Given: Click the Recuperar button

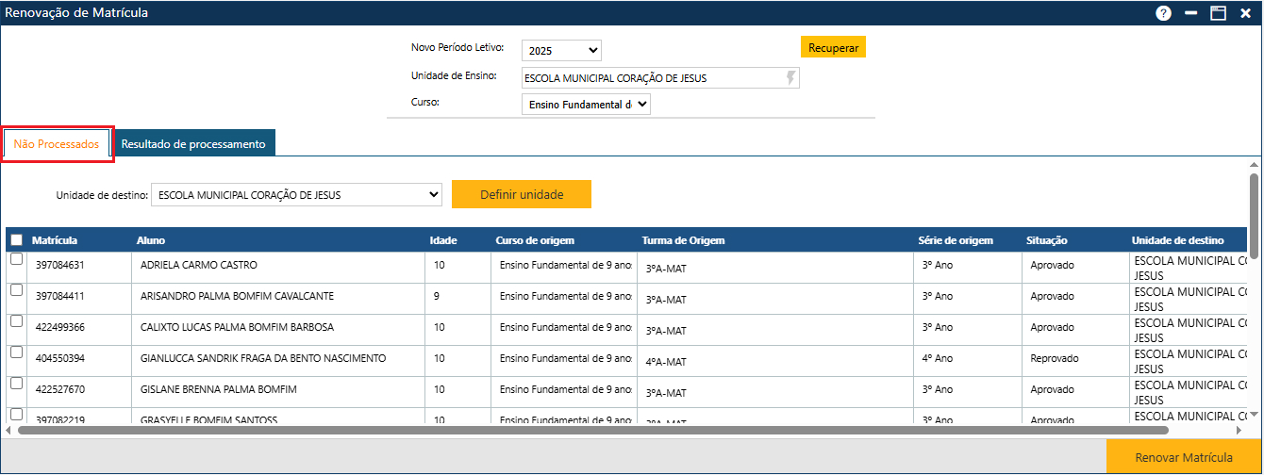Looking at the screenshot, I should click(833, 47).
